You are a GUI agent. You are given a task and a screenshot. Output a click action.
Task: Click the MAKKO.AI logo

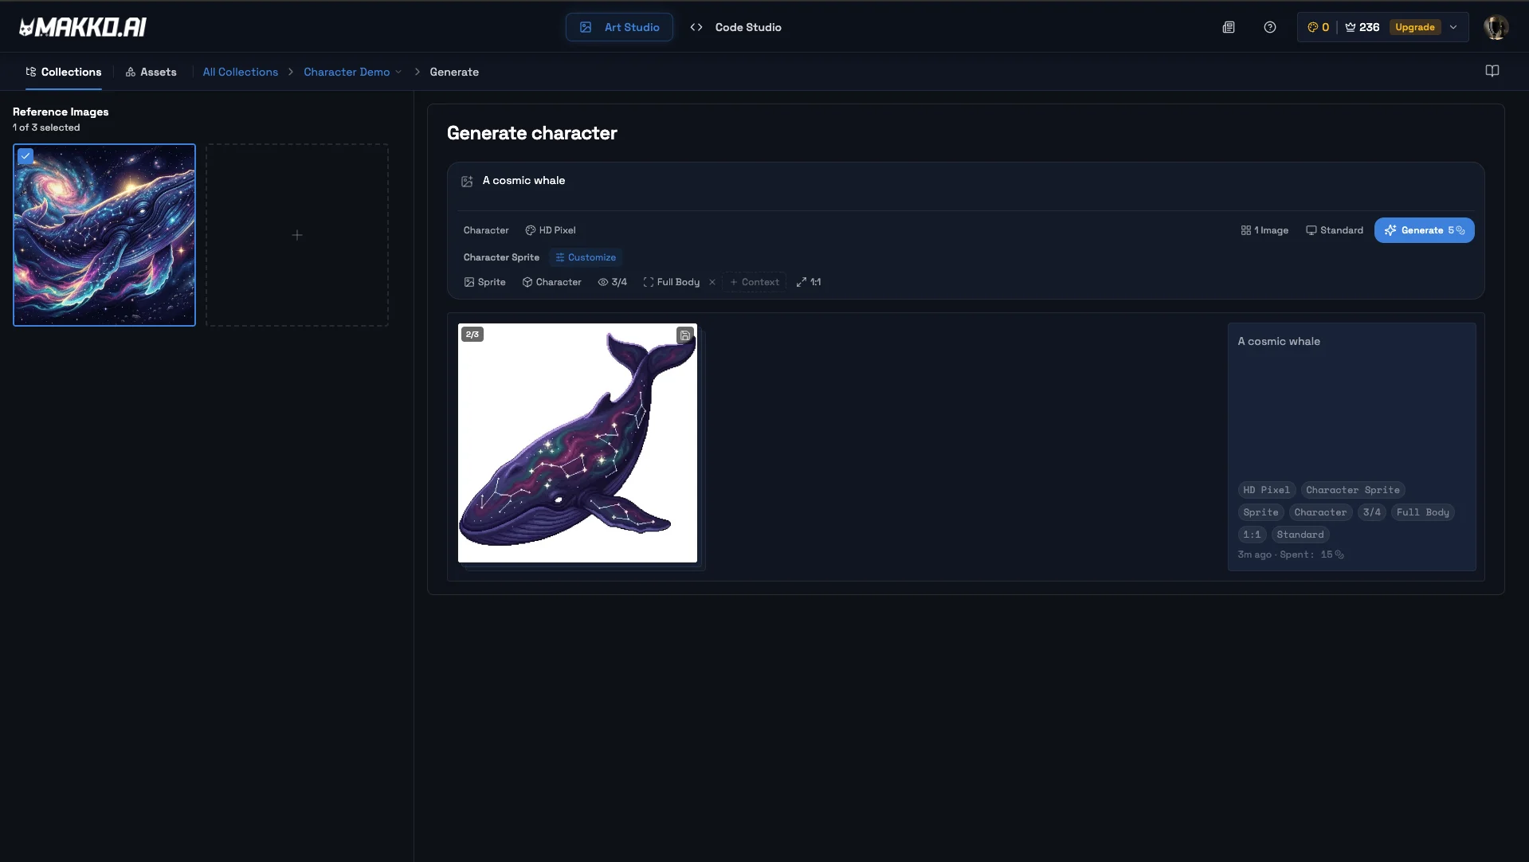[x=83, y=27]
